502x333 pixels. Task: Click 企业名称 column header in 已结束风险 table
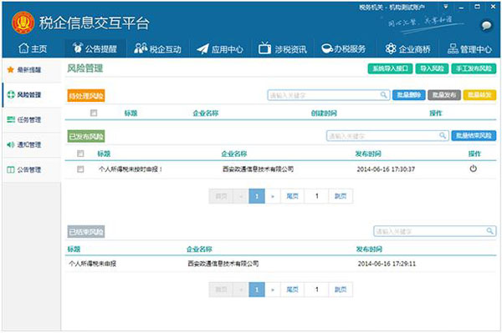coord(199,249)
